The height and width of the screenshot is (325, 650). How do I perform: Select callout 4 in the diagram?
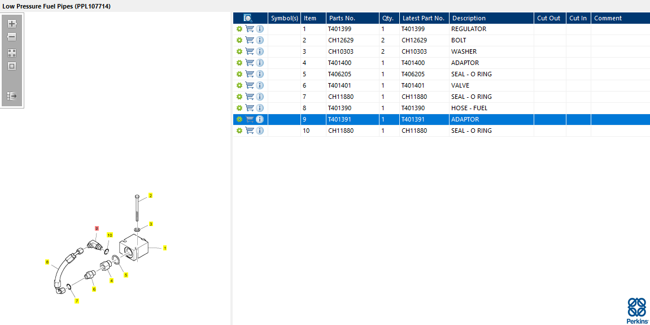(x=111, y=280)
